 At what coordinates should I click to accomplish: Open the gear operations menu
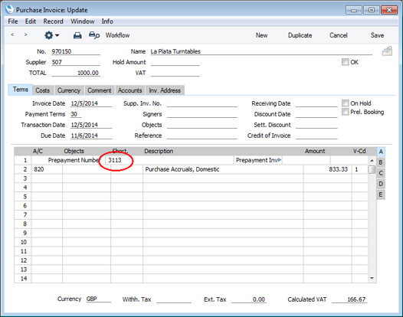(51, 35)
